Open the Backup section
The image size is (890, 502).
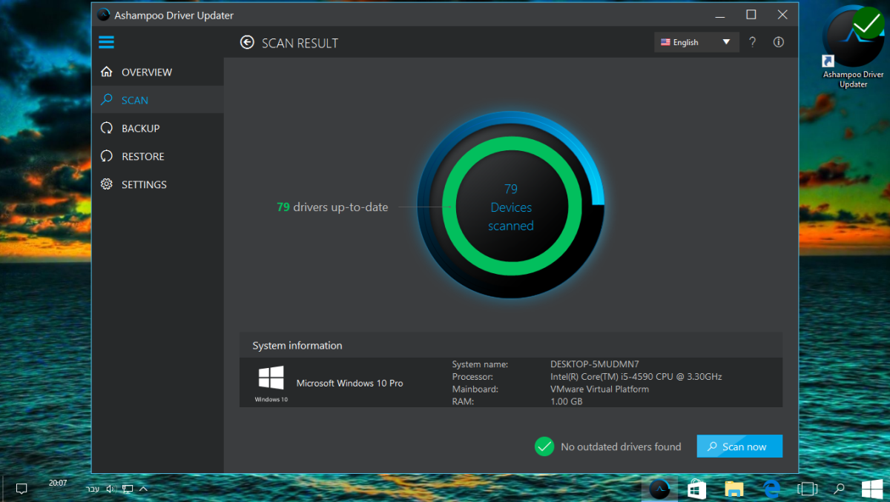click(158, 128)
